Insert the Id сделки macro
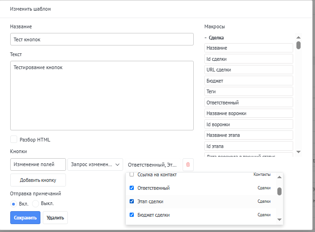The width and height of the screenshot is (315, 232). tap(249, 59)
